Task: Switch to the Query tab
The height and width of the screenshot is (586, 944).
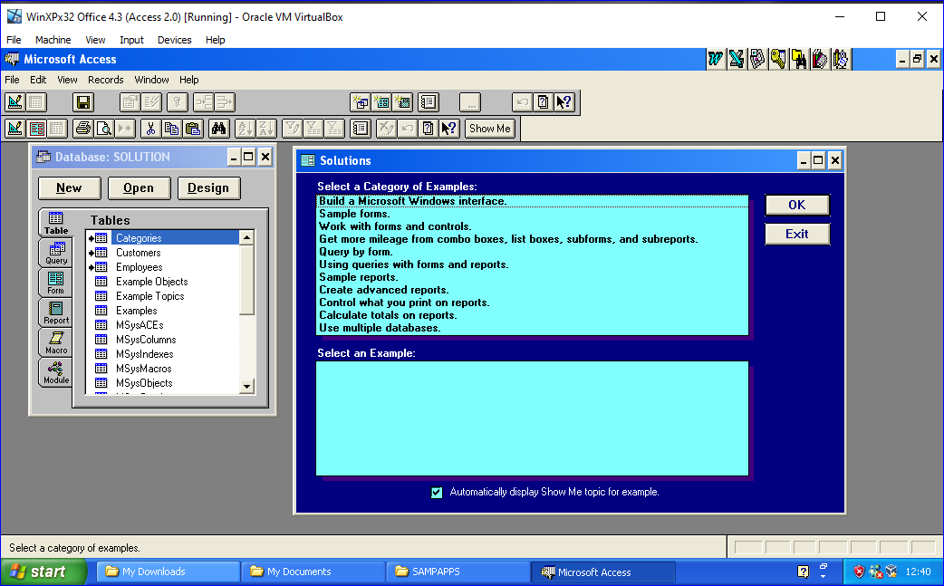Action: [x=56, y=253]
